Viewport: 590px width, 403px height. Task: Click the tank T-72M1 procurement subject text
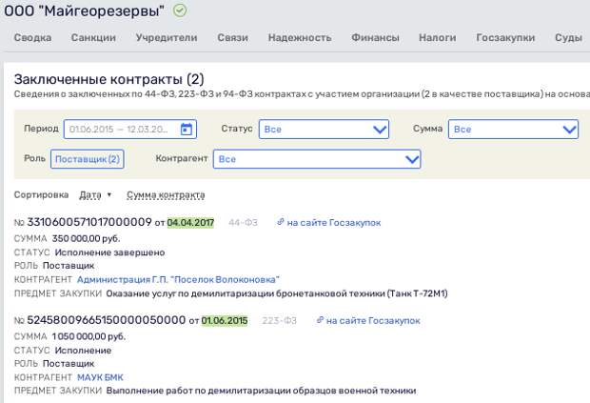[277, 293]
